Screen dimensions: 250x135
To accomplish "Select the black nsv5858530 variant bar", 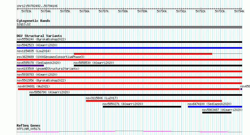I will point(158,66).
